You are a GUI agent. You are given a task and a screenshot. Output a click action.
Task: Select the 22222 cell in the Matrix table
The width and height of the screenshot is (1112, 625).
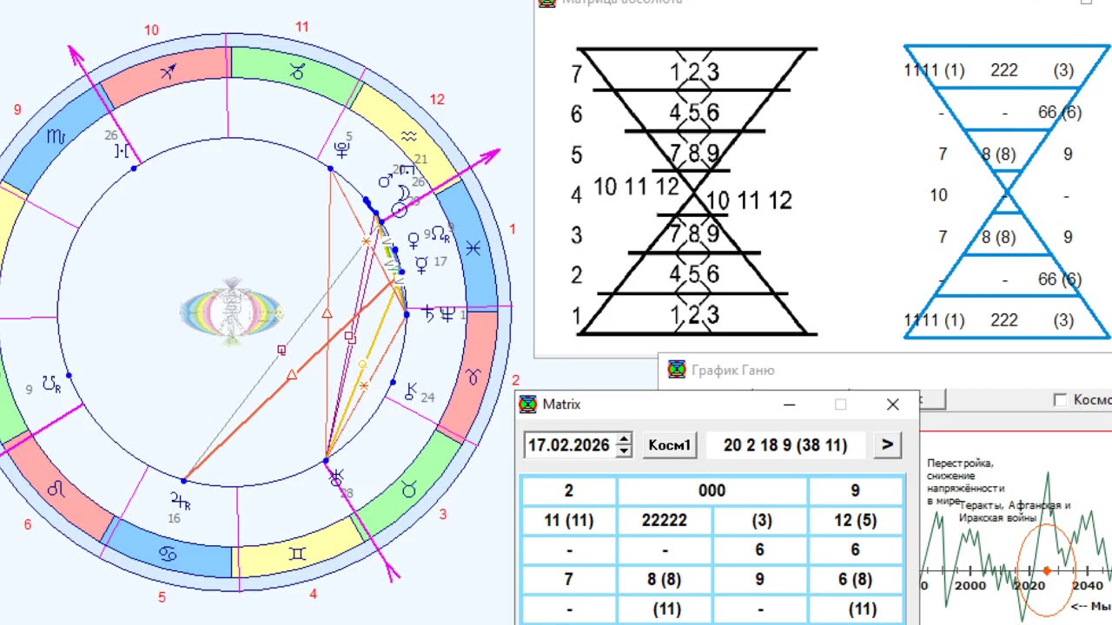[x=665, y=520]
